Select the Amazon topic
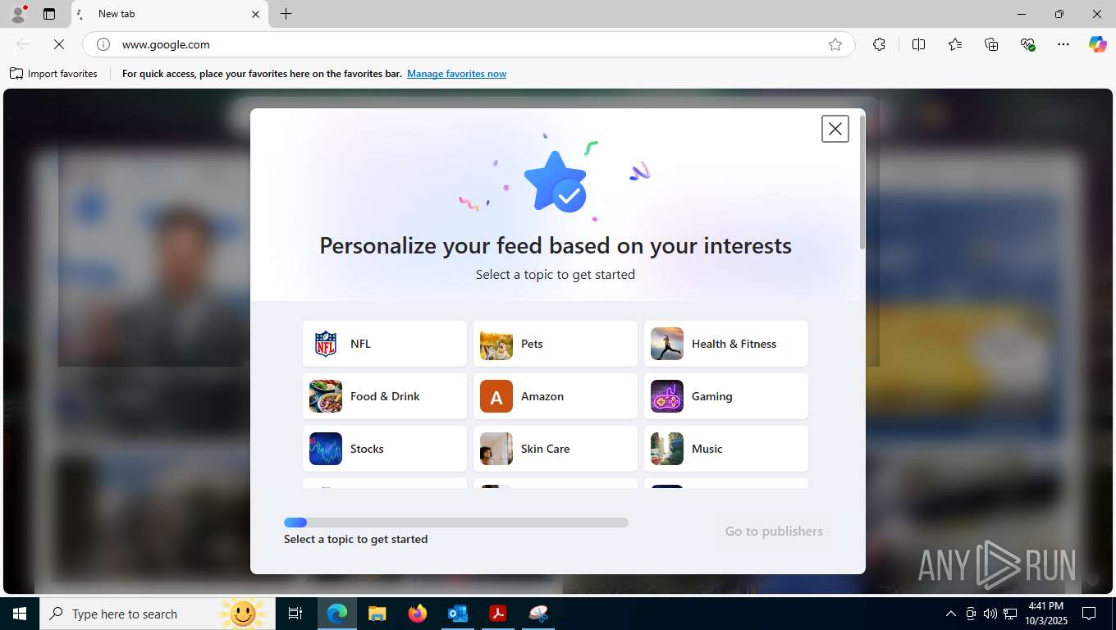Image resolution: width=1116 pixels, height=630 pixels. 556,396
